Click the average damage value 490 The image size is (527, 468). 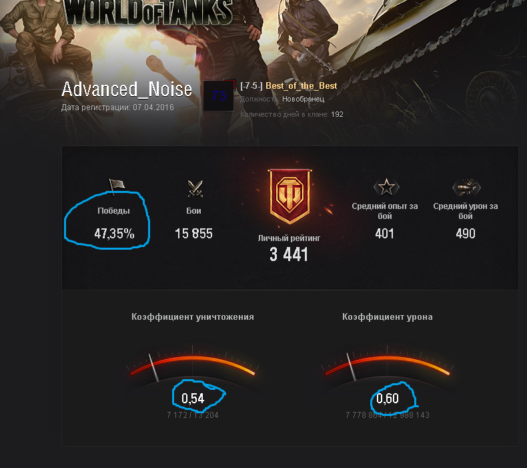(466, 234)
